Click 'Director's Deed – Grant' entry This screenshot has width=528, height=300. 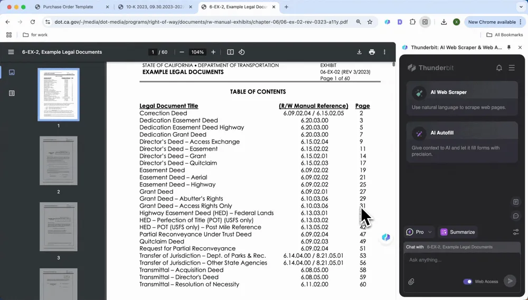pyautogui.click(x=173, y=156)
